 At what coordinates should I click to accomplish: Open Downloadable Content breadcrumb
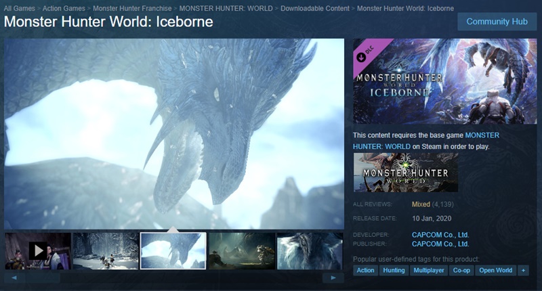pyautogui.click(x=315, y=8)
